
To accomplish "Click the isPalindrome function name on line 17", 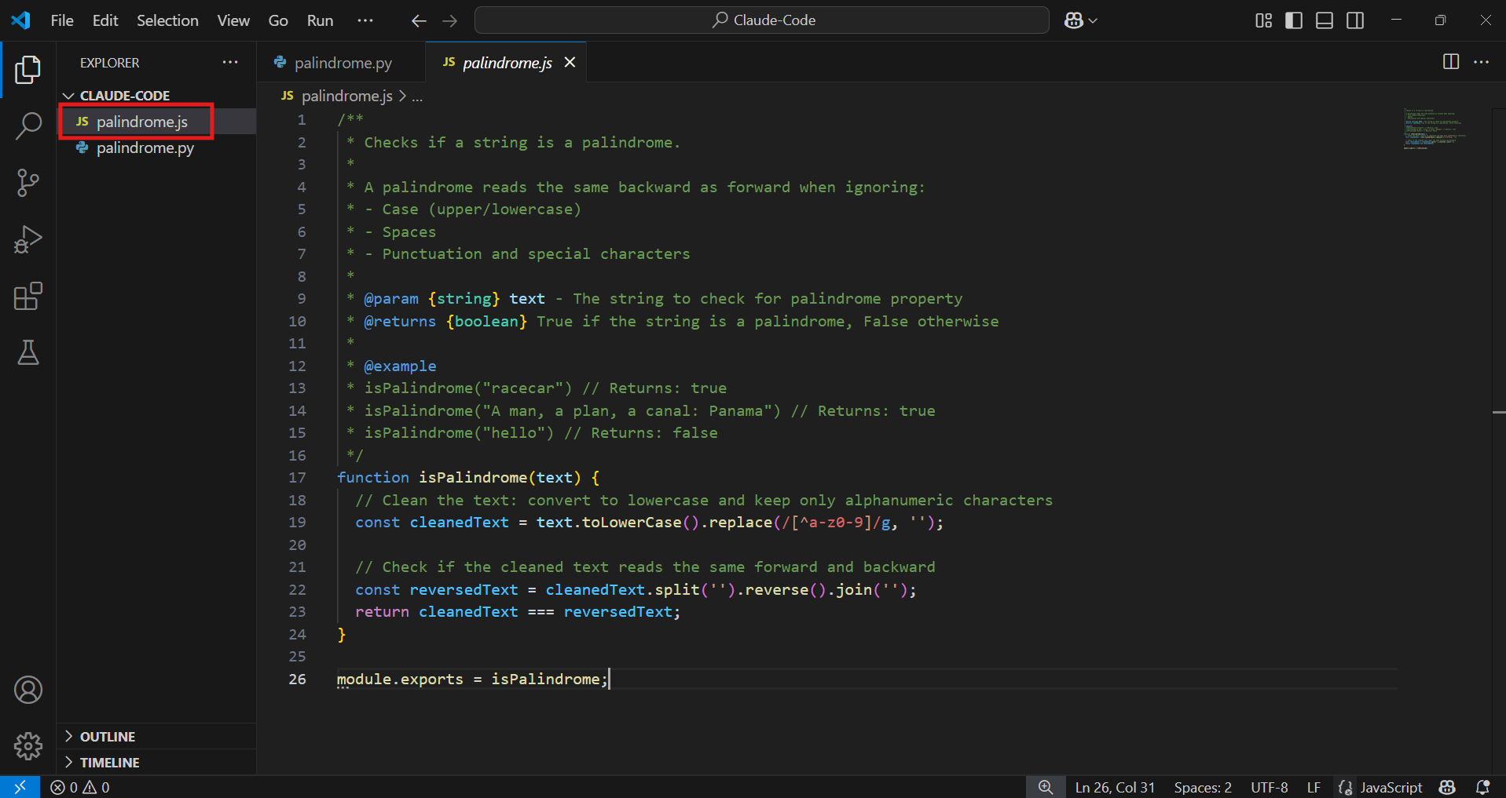I will tap(473, 478).
